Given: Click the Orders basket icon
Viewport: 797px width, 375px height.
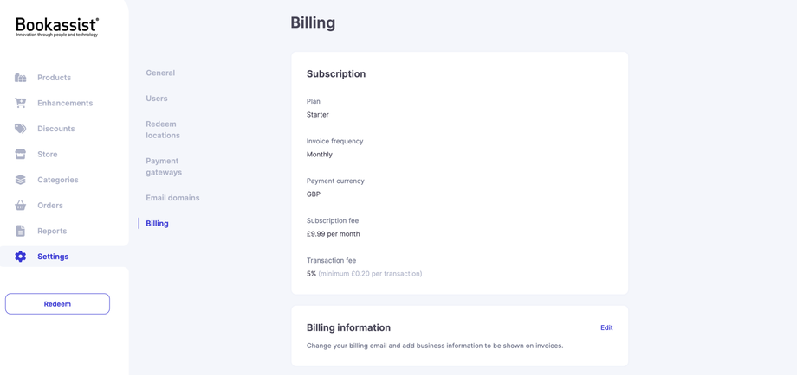Looking at the screenshot, I should tap(21, 206).
